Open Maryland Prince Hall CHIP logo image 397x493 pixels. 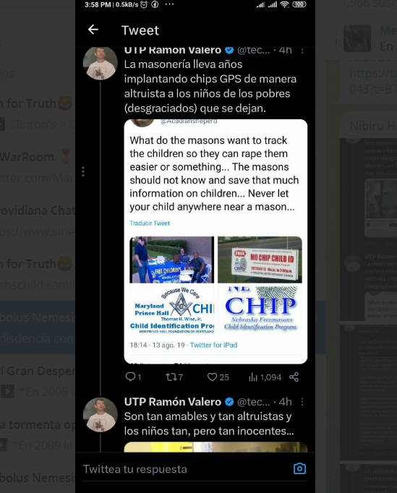pos(172,310)
